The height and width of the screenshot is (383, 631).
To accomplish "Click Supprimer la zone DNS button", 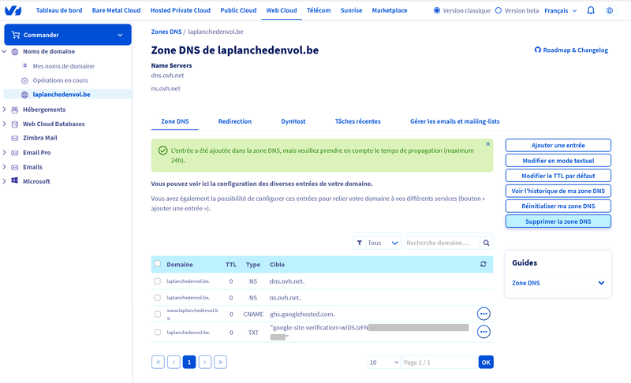I will tap(558, 221).
